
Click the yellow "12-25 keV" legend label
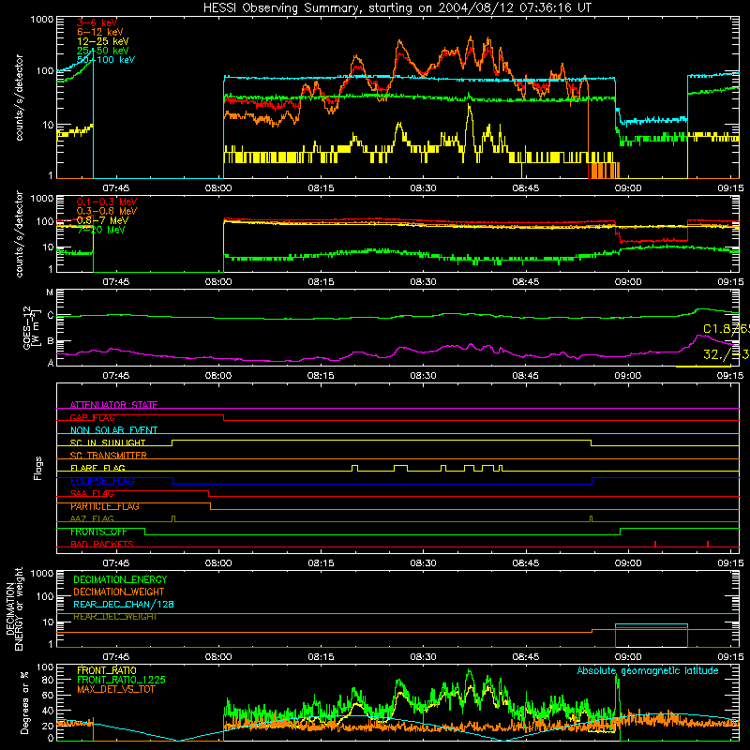point(102,41)
